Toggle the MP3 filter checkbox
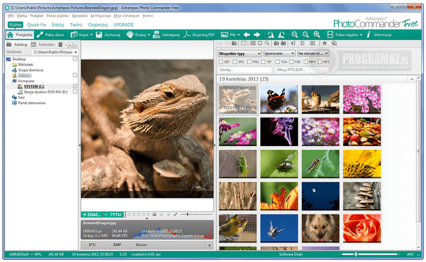Viewport: 426px width, 262px height. coord(320,62)
